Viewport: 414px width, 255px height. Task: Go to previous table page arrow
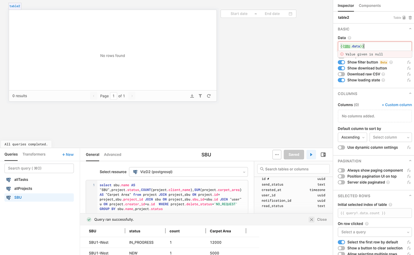94,96
